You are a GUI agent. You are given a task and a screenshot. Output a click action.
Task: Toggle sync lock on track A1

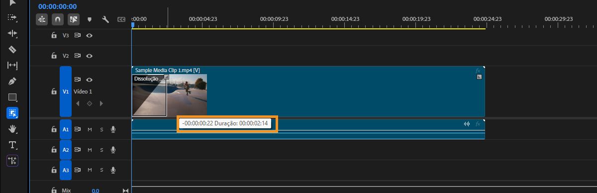pos(78,129)
